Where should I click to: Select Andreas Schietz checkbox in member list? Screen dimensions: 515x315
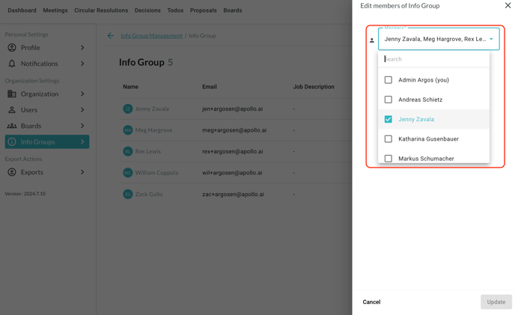pyautogui.click(x=388, y=100)
